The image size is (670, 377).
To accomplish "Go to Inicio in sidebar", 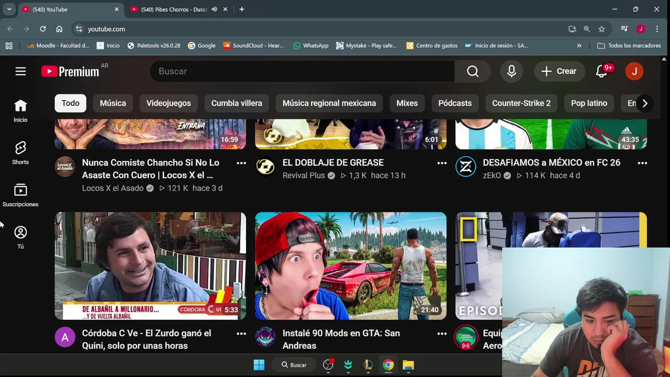I will 20,110.
